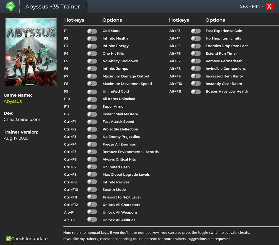Click the 'Cheattrainer.com' developer text

(22, 119)
